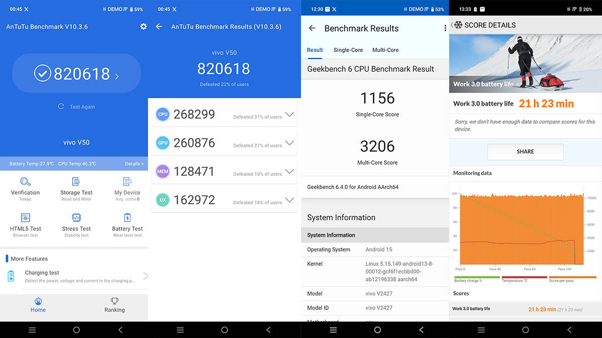The height and width of the screenshot is (338, 602).
Task: Tap Android back arrow under Geekbench screen
Action: pyautogui.click(x=421, y=330)
